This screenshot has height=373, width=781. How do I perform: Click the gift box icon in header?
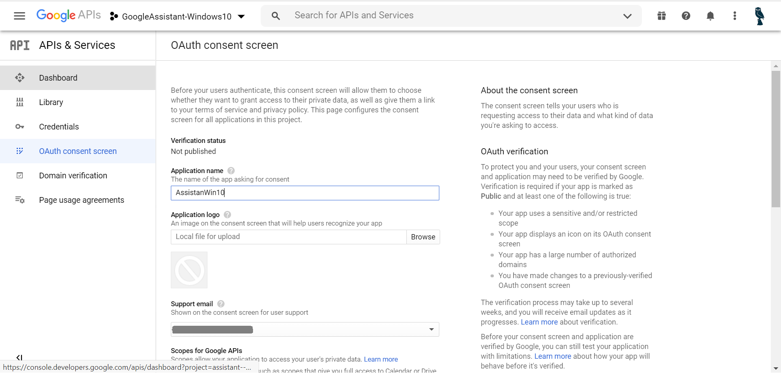(x=661, y=16)
